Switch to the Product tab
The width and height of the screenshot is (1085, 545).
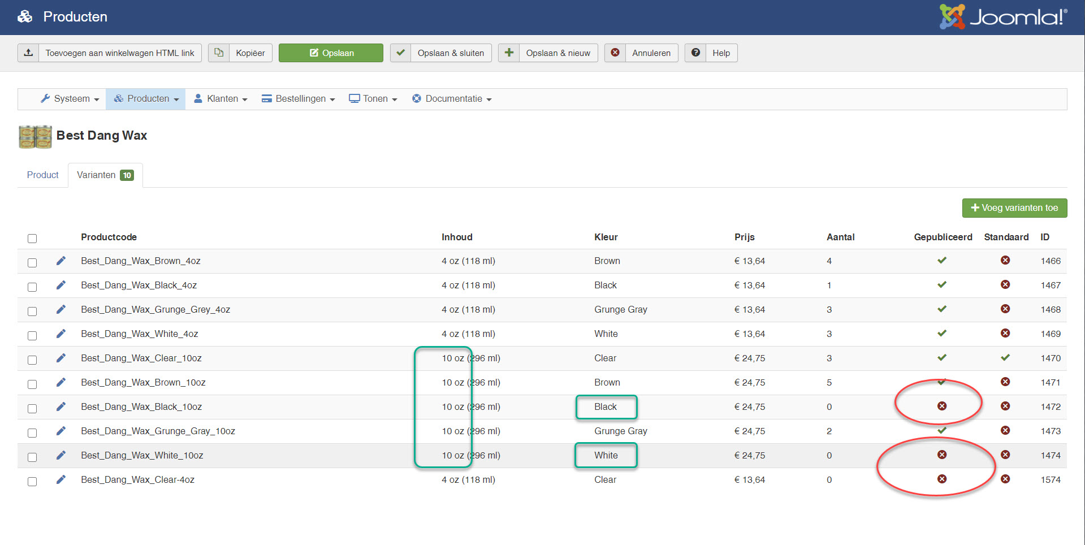tap(42, 175)
